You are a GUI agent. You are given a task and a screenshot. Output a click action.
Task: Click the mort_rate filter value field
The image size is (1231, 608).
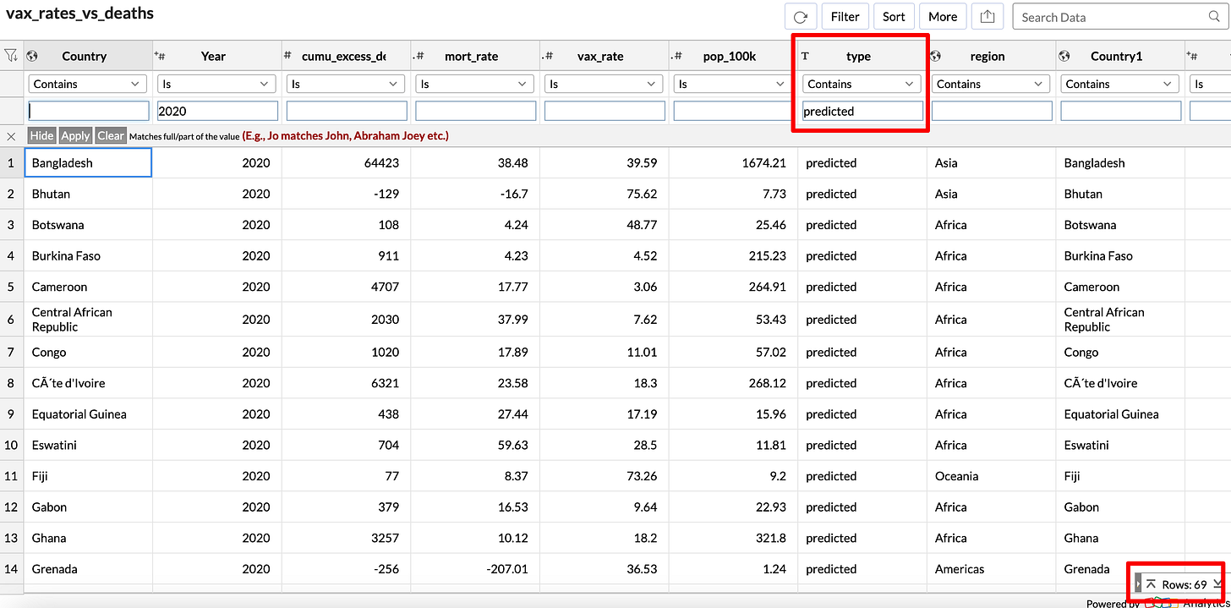[x=476, y=111]
